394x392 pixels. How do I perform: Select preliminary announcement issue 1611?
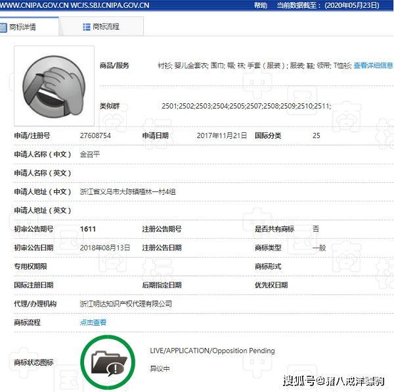click(x=88, y=229)
